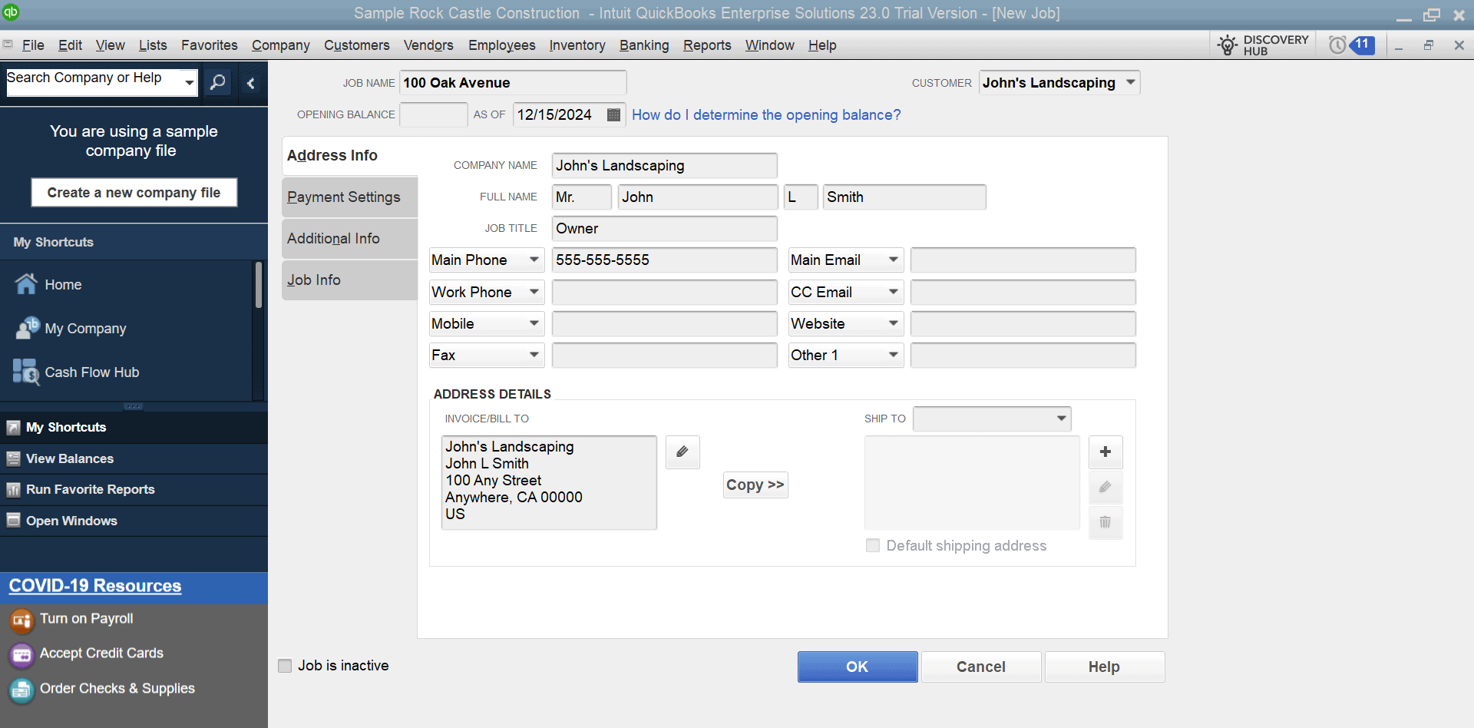Image resolution: width=1474 pixels, height=728 pixels.
Task: Click the Copy >> button
Action: tap(755, 485)
